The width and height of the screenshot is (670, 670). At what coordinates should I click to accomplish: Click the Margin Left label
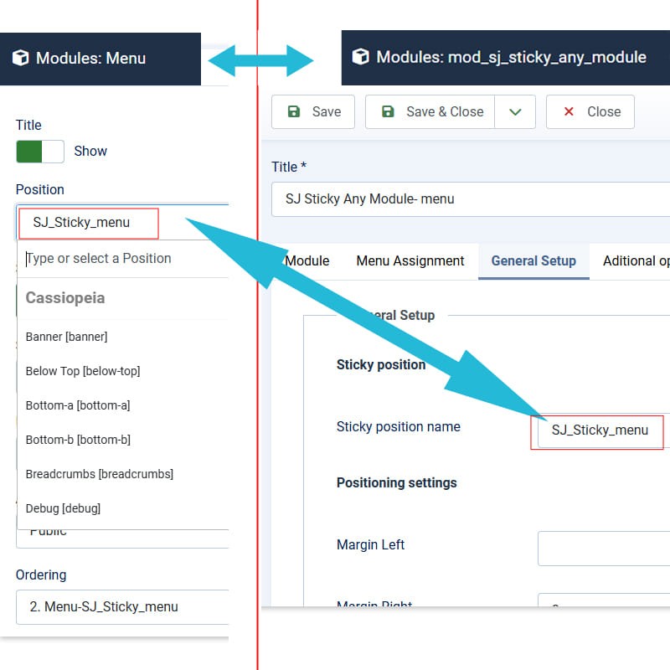pos(370,545)
